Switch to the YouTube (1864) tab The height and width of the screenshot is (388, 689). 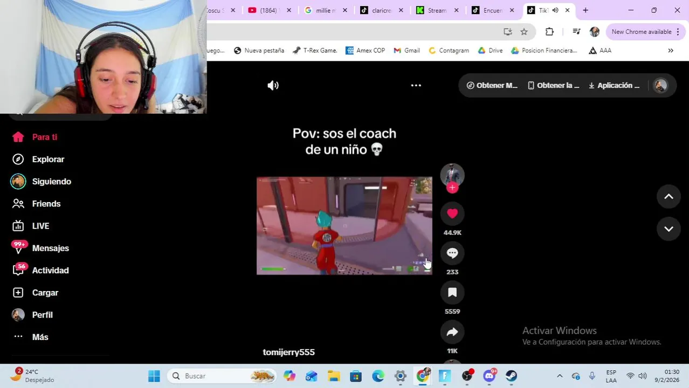click(268, 10)
